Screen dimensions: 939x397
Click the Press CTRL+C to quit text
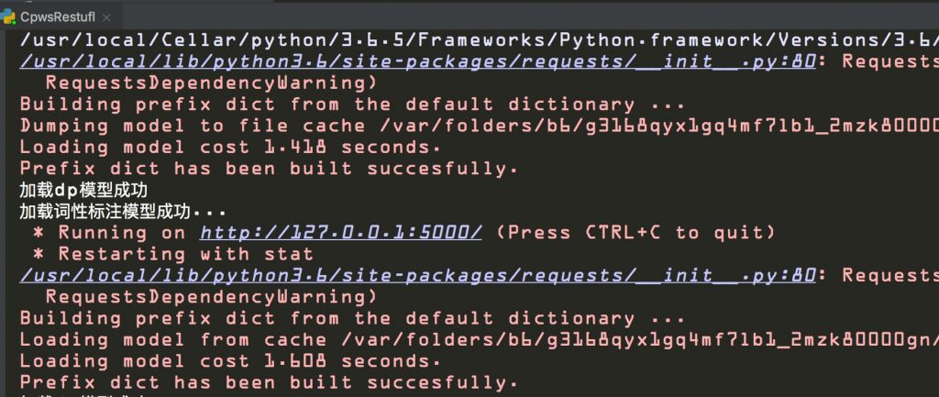pos(635,232)
